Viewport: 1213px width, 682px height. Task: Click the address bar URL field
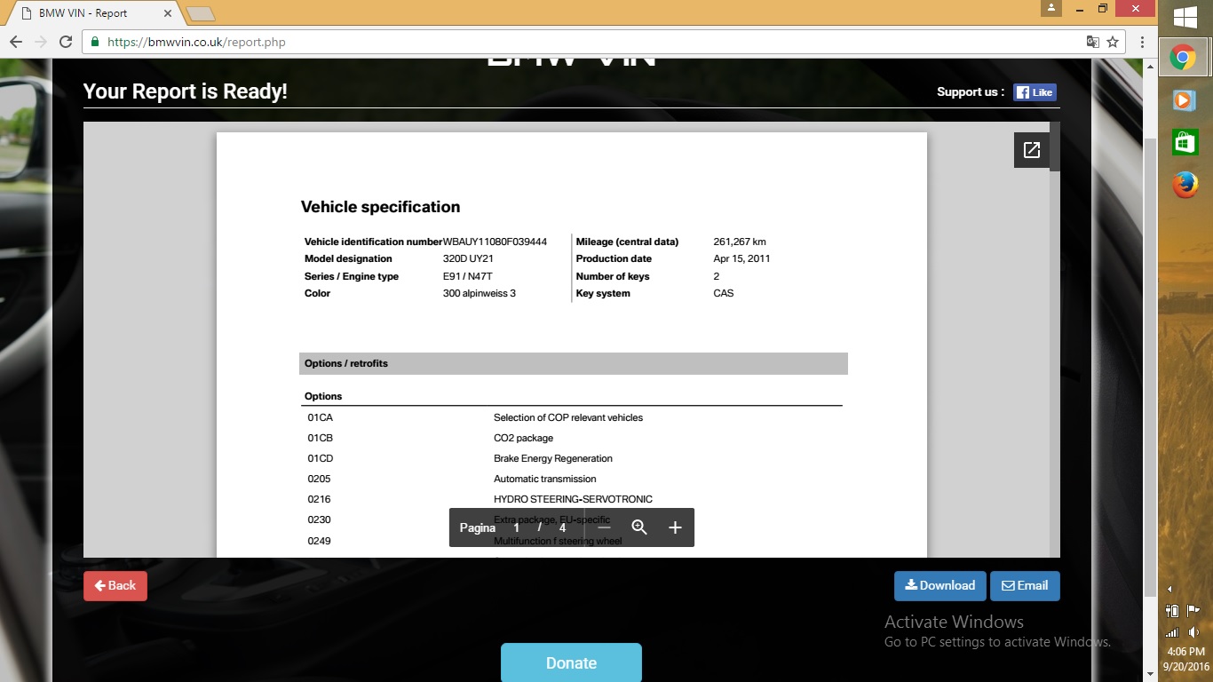586,42
